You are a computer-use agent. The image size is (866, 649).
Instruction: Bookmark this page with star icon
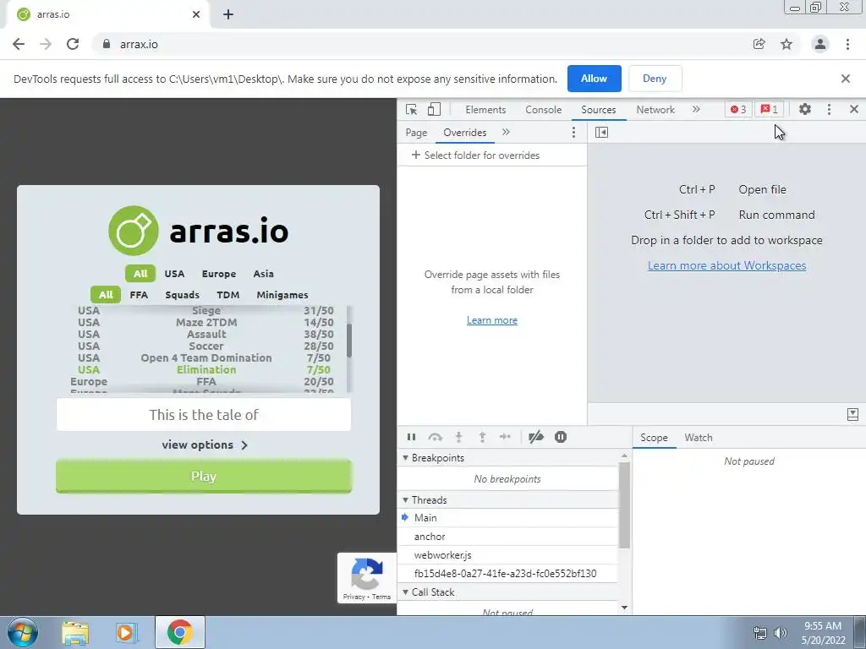[x=787, y=44]
